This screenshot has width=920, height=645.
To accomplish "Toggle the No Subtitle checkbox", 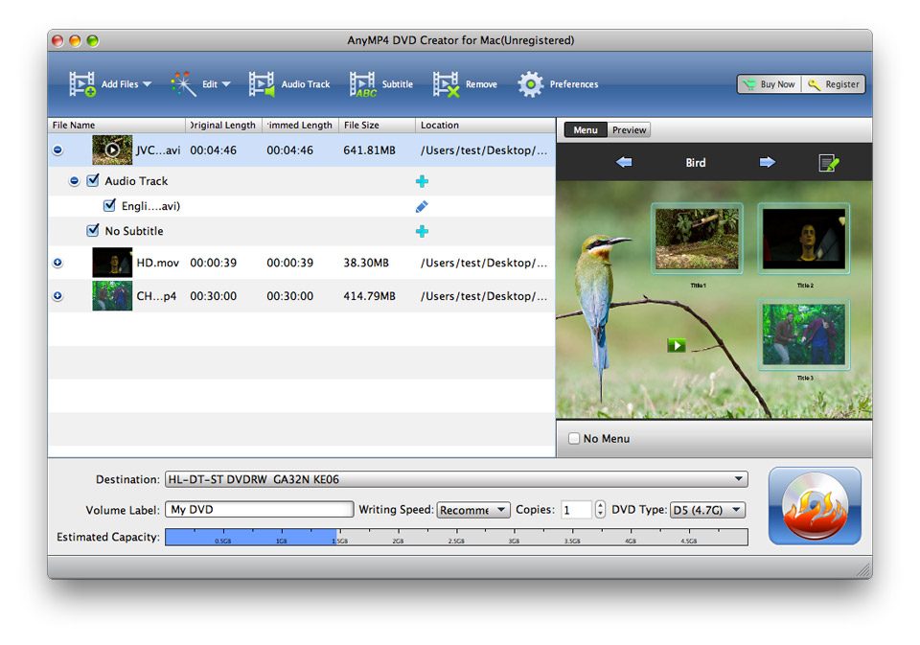I will 93,230.
